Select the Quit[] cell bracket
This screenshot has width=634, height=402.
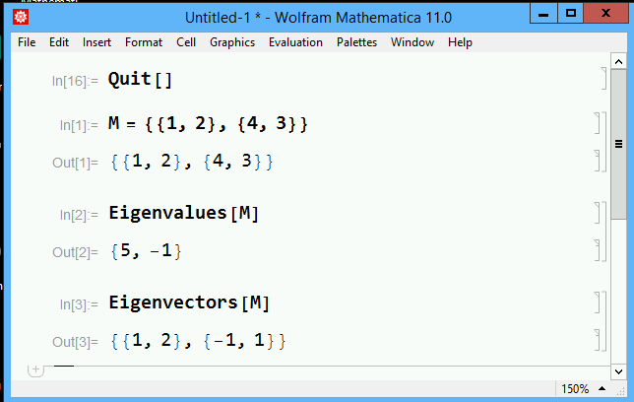[x=602, y=80]
